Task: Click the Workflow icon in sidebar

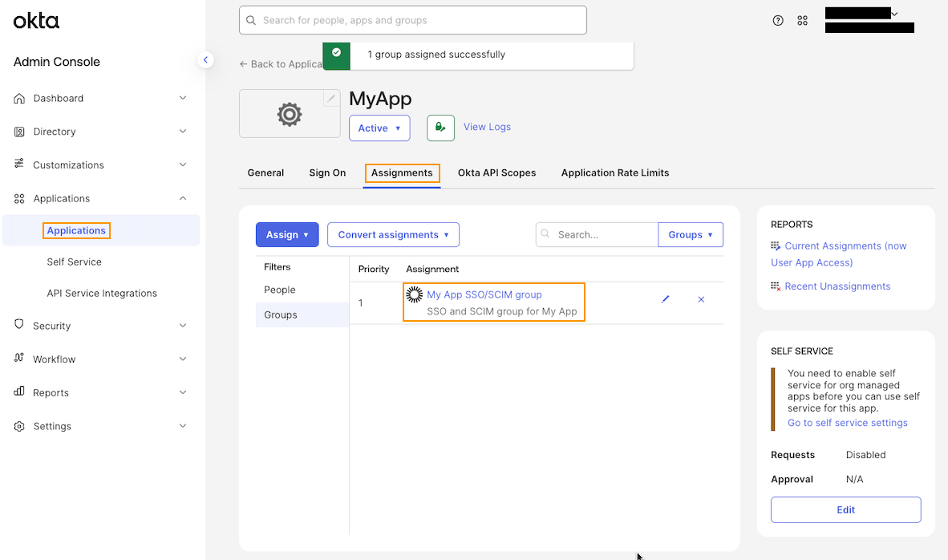Action: click(19, 358)
